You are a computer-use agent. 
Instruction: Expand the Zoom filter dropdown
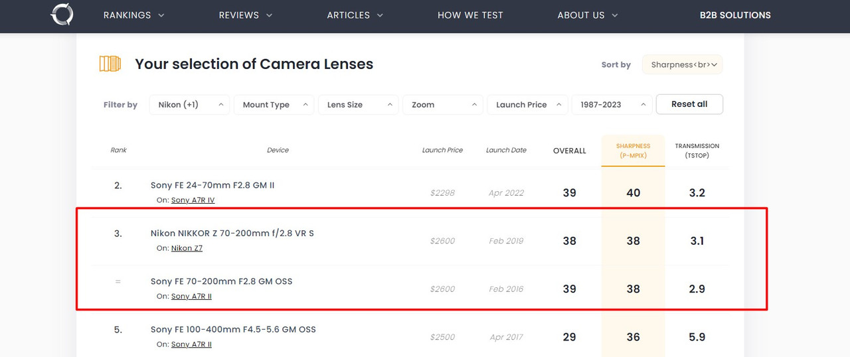coord(442,105)
